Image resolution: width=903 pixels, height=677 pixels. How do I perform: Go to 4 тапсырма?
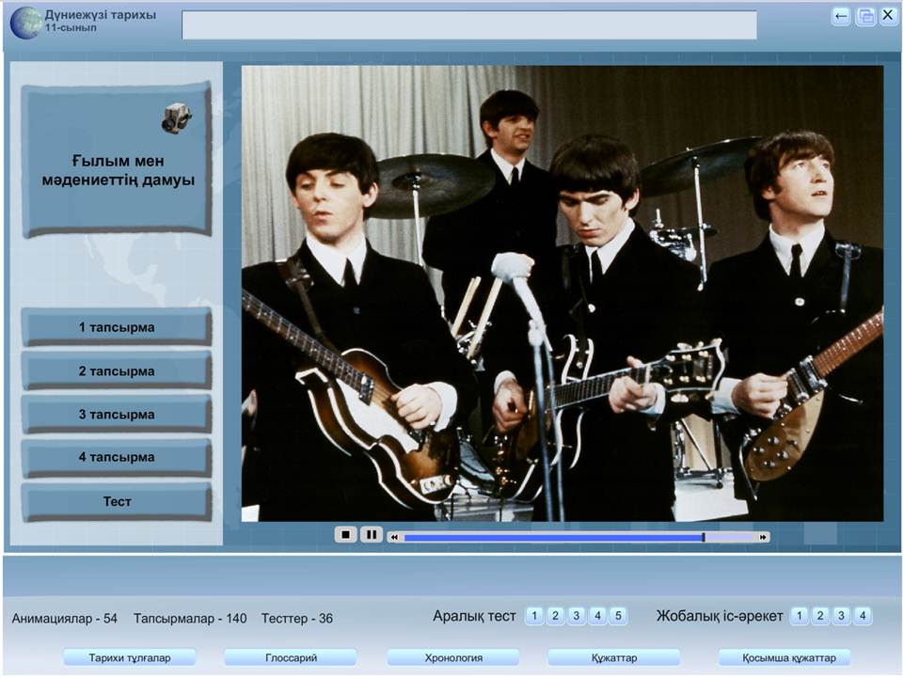tap(117, 458)
